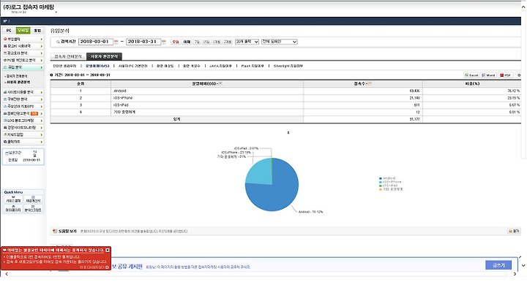
Task: Click the iOS-iPhone legend color swatch
Action: (x=381, y=182)
